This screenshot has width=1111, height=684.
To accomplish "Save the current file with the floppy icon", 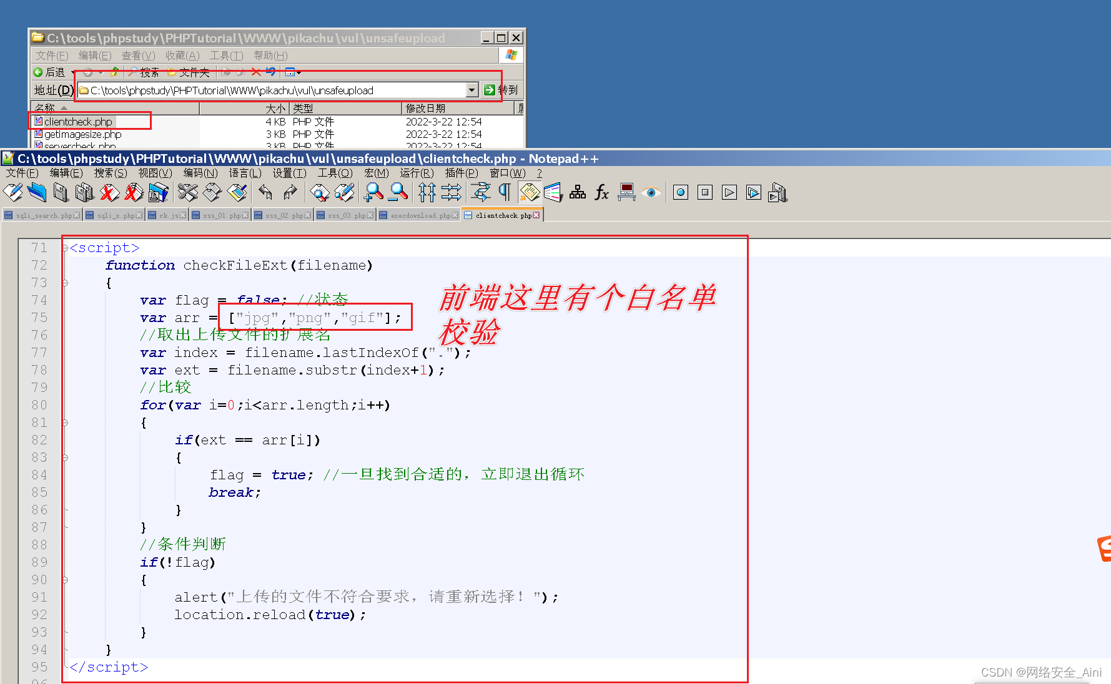I will click(61, 192).
